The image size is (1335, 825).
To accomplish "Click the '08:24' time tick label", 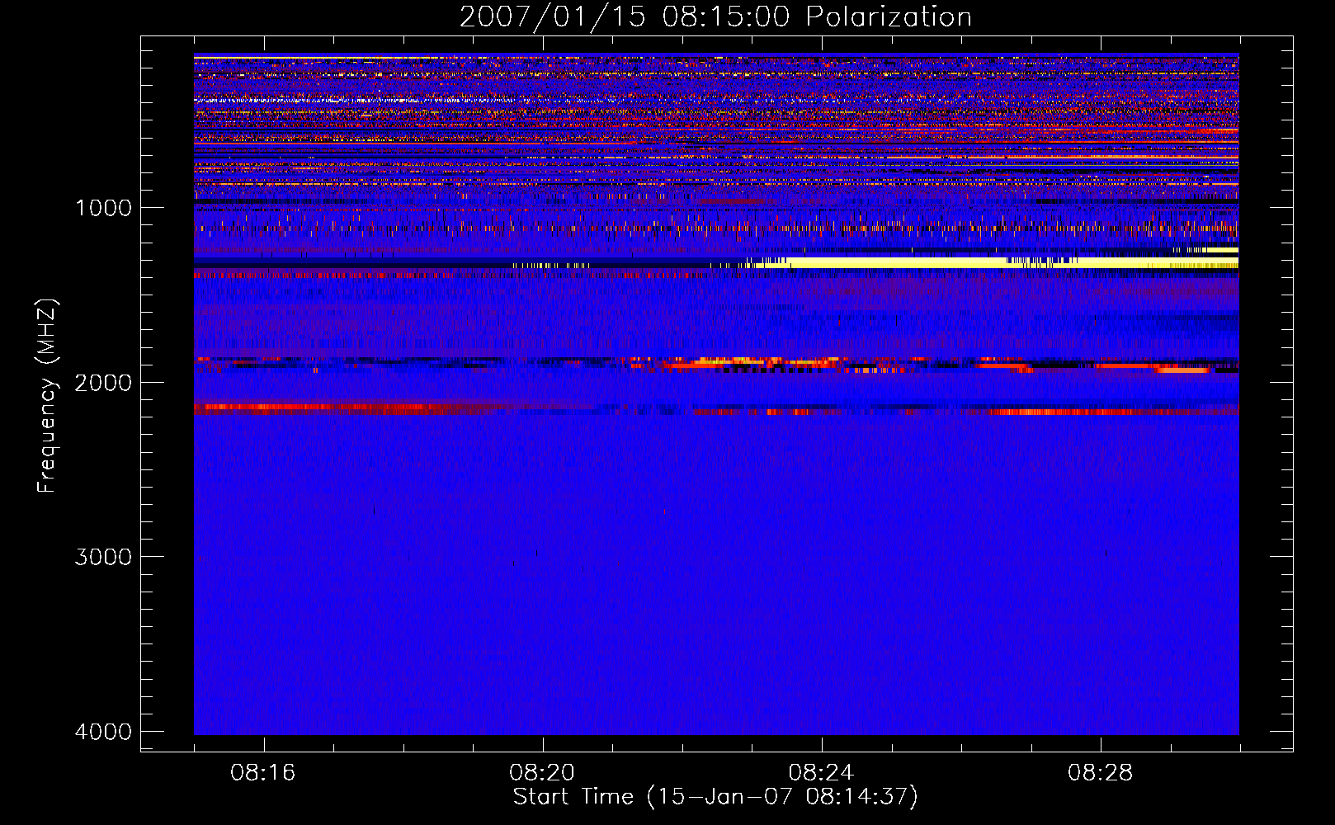I will [x=821, y=772].
